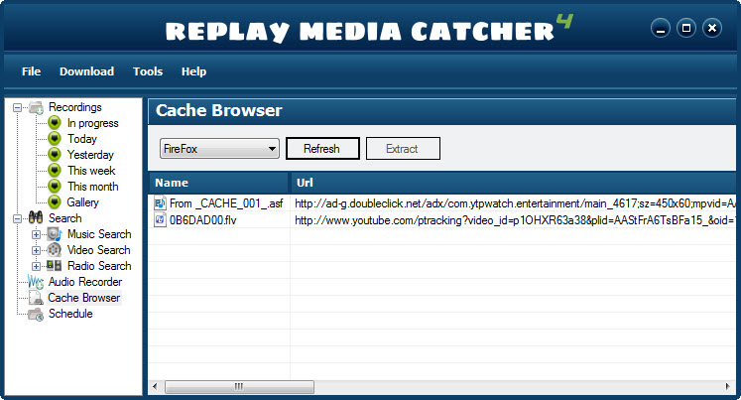Click the Radio Search icon
741x400 pixels.
coord(55,266)
